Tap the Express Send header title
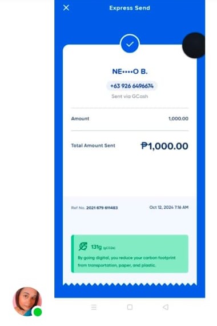This screenshot has width=217, height=326. (130, 8)
